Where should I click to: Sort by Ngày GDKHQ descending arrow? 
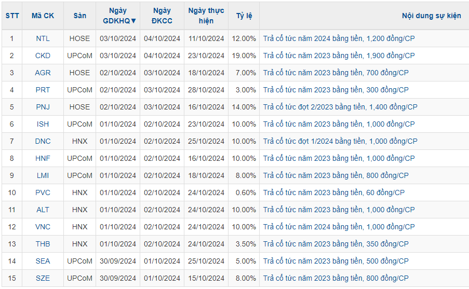[x=133, y=21]
